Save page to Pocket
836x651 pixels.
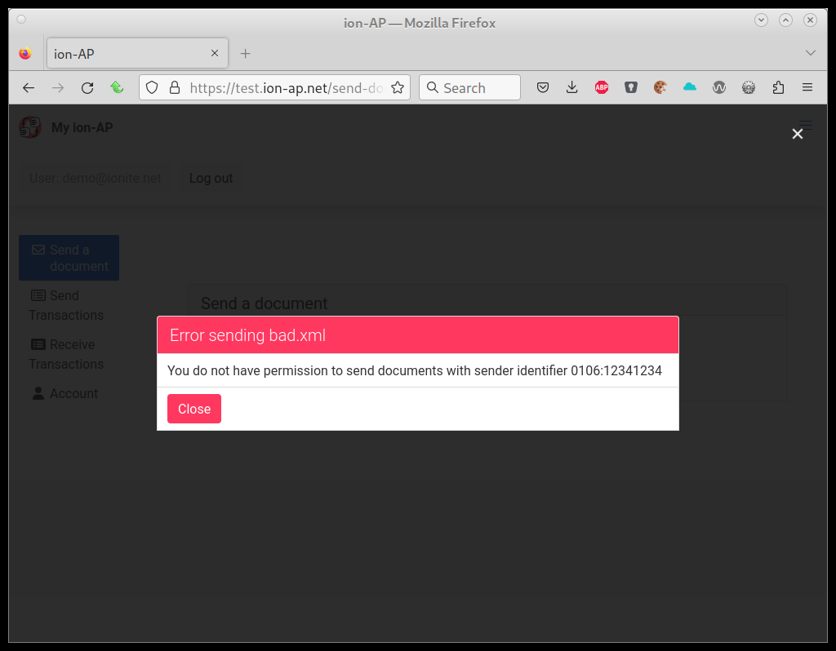point(543,87)
